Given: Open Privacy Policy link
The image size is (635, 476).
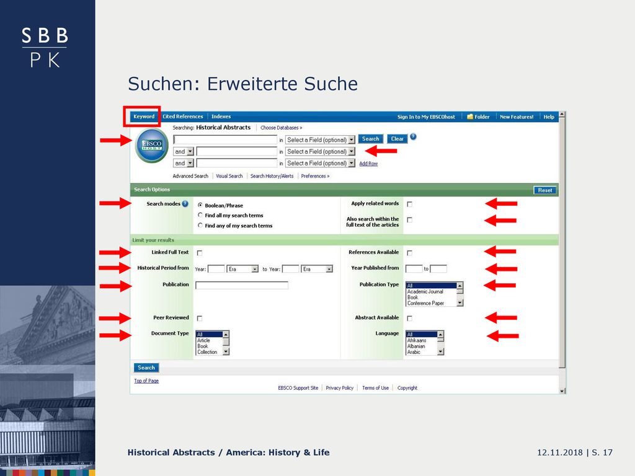Looking at the screenshot, I should (x=339, y=388).
